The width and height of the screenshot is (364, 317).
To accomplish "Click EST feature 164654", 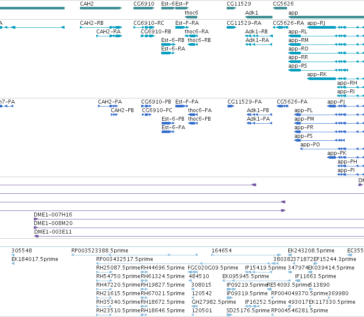I will [x=222, y=251].
